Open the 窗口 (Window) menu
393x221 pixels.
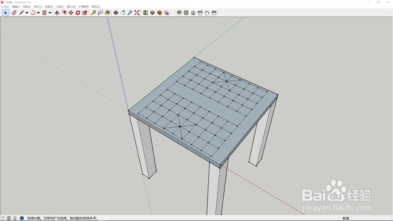(x=71, y=7)
